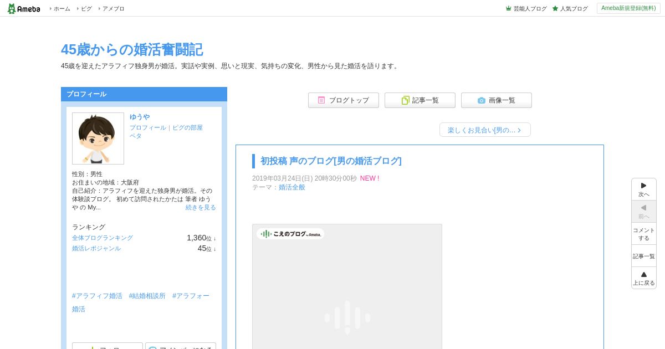Click the pink page icon in ブログトップ
Viewport: 665px width, 349px height.
coord(321,100)
